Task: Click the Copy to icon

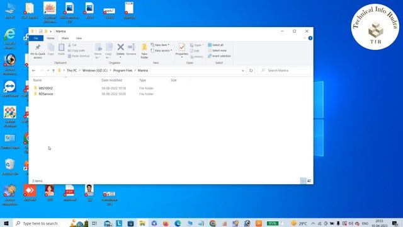Action: tap(109, 50)
